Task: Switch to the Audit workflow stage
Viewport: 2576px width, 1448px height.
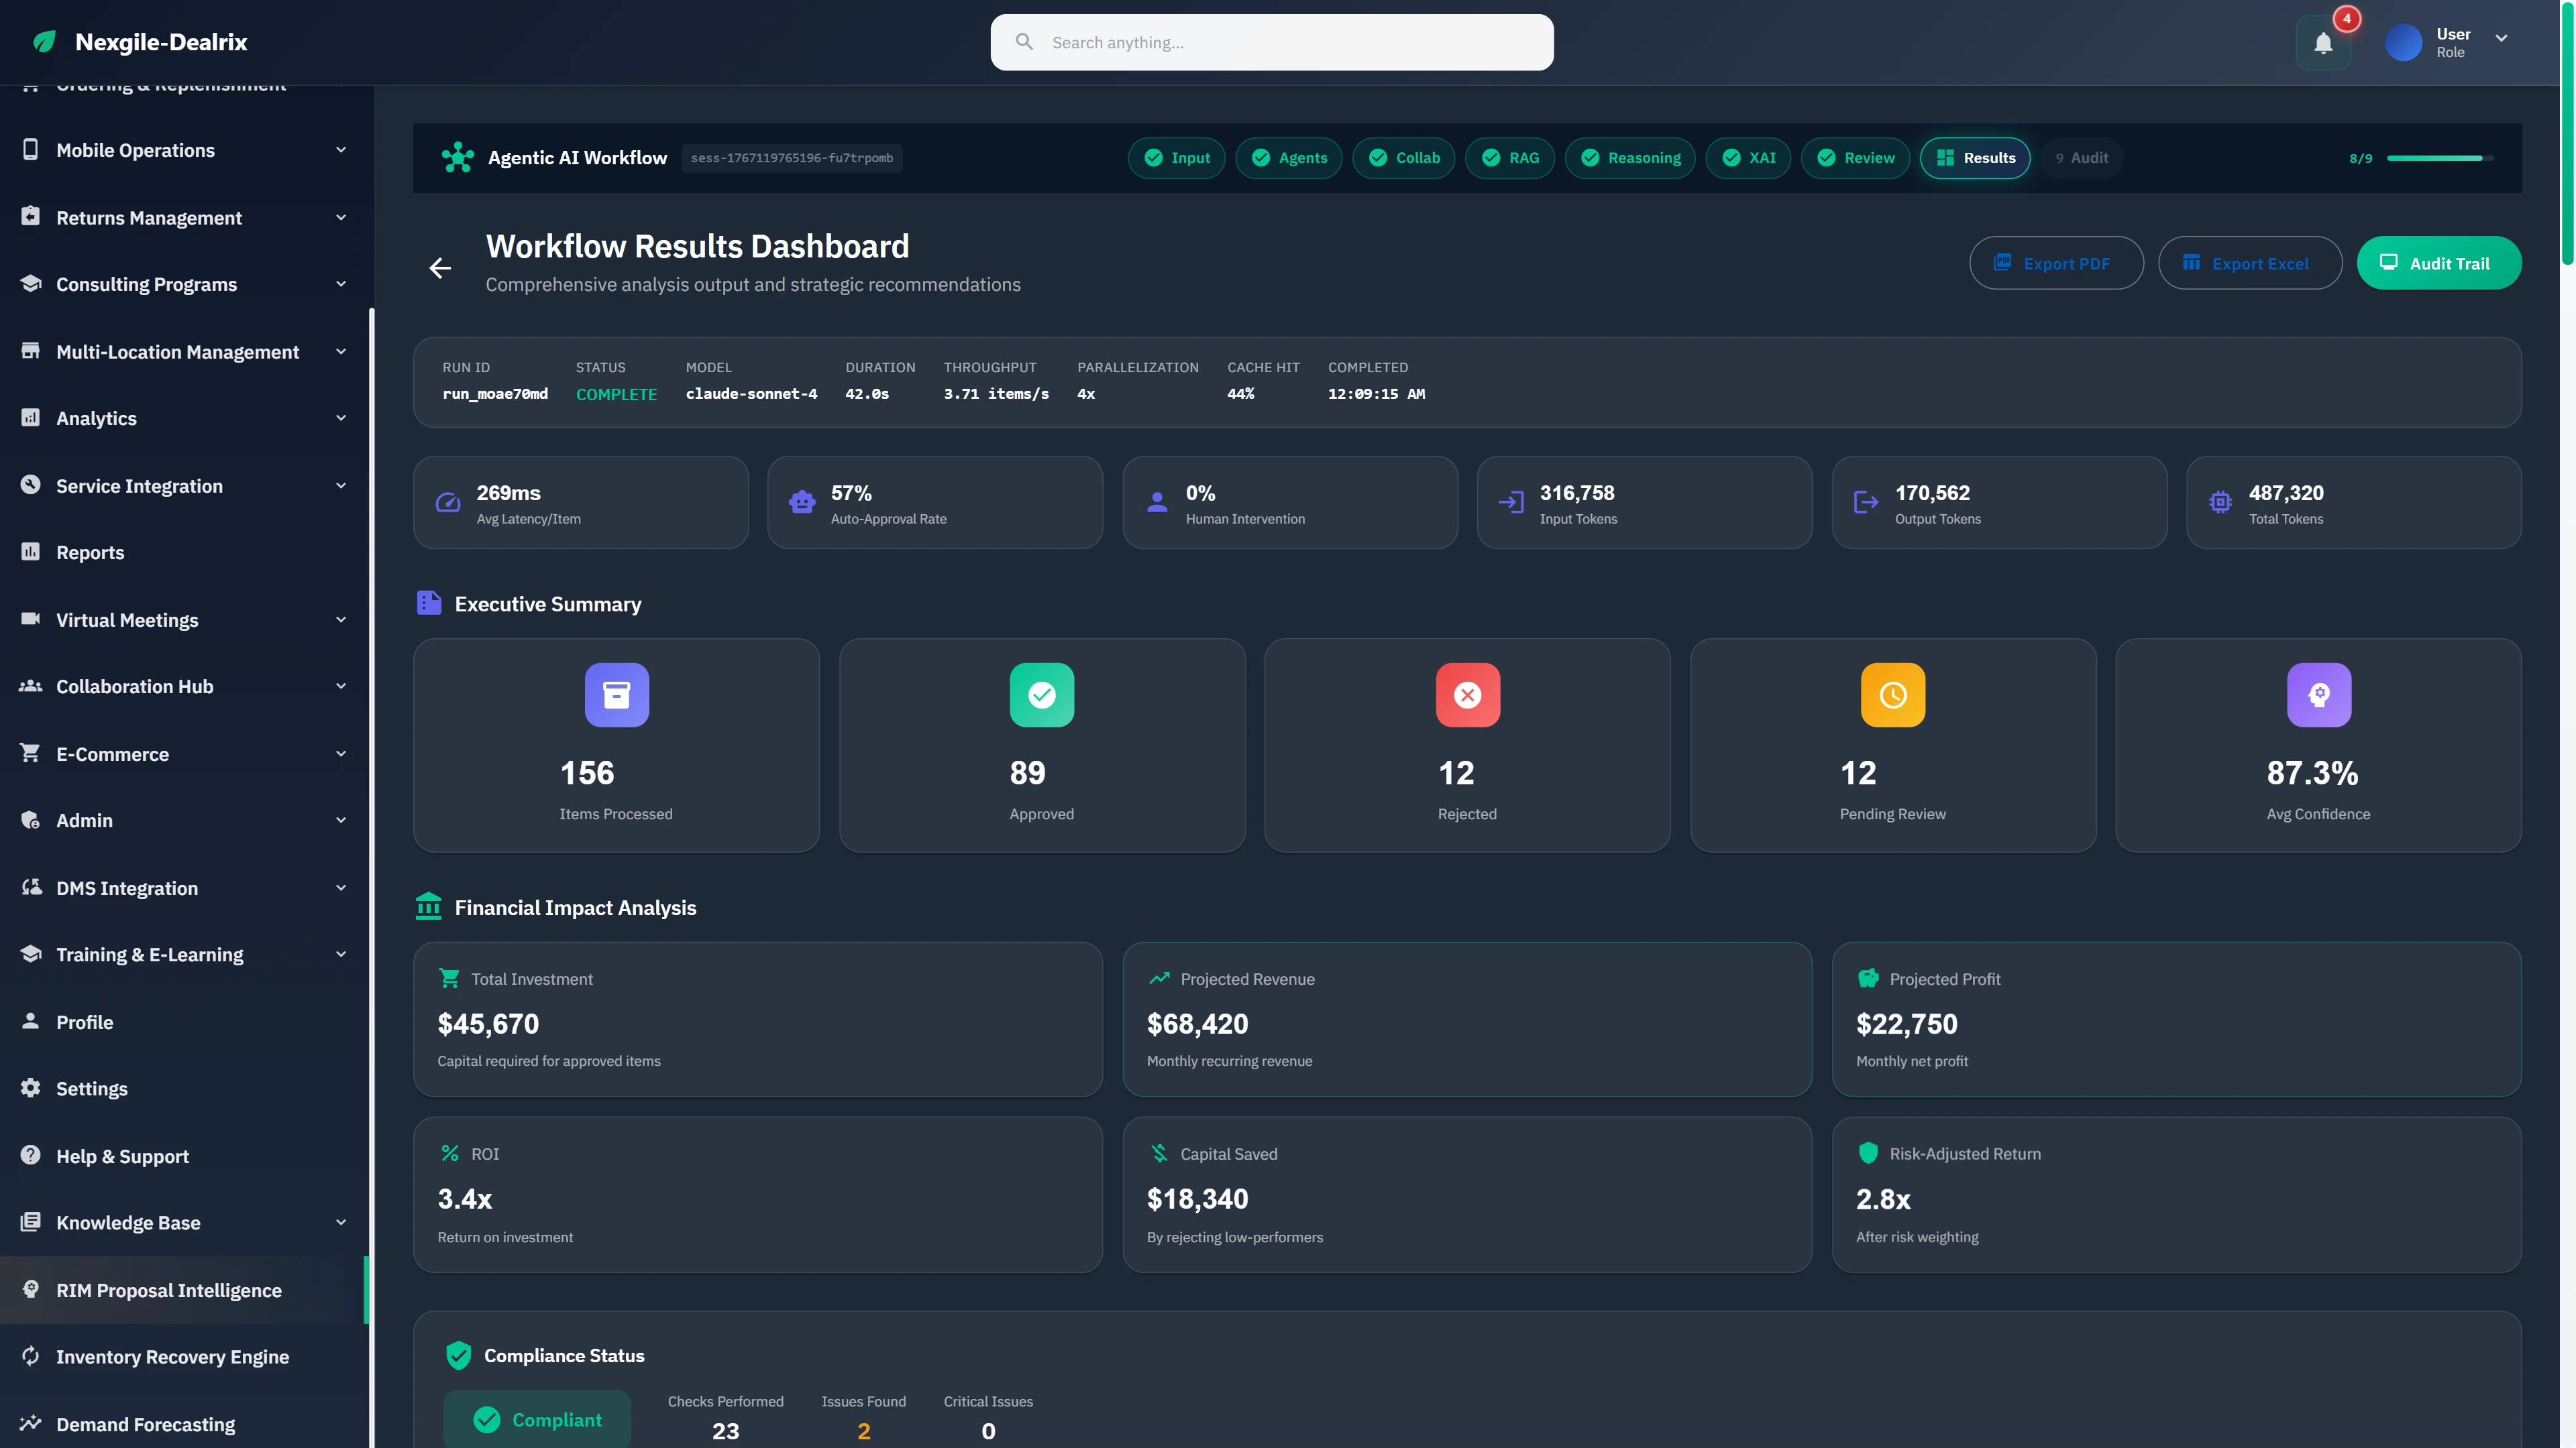Action: (2082, 157)
